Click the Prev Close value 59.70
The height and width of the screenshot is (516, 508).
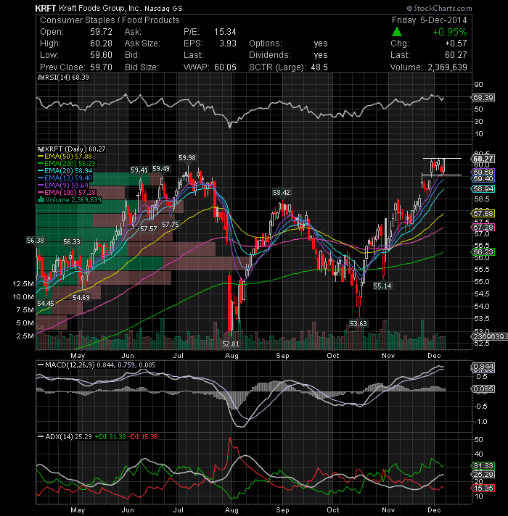pos(101,67)
